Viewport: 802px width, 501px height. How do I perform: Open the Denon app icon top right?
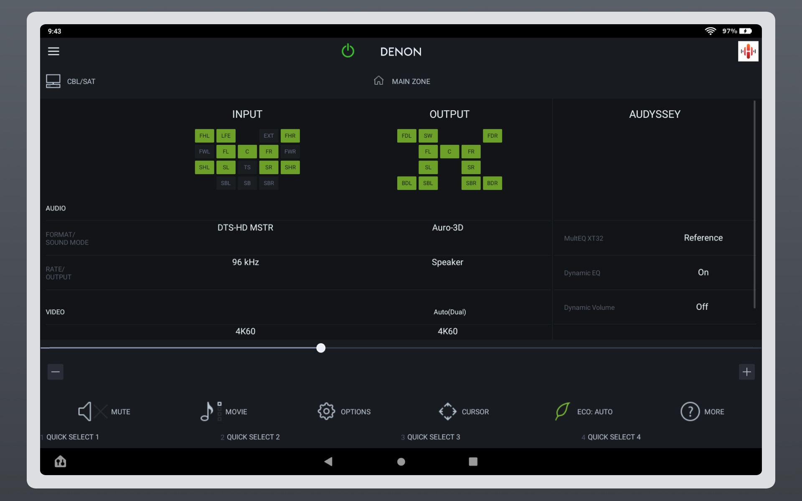point(748,51)
